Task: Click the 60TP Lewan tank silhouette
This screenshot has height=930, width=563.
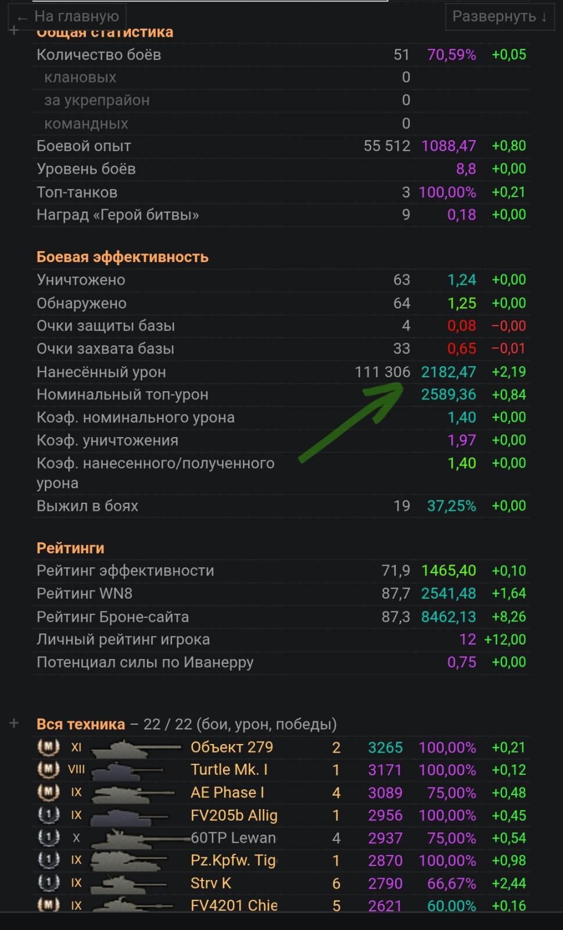Action: 138,838
